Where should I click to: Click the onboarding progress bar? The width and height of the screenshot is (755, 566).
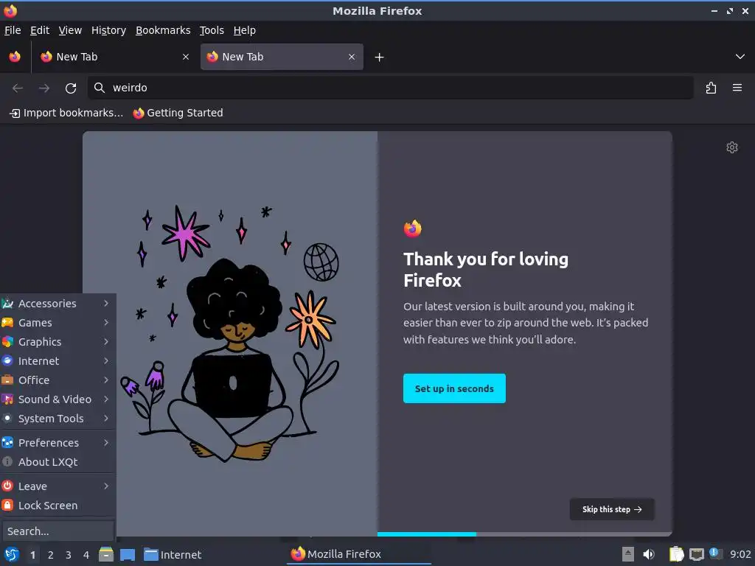tap(525, 534)
